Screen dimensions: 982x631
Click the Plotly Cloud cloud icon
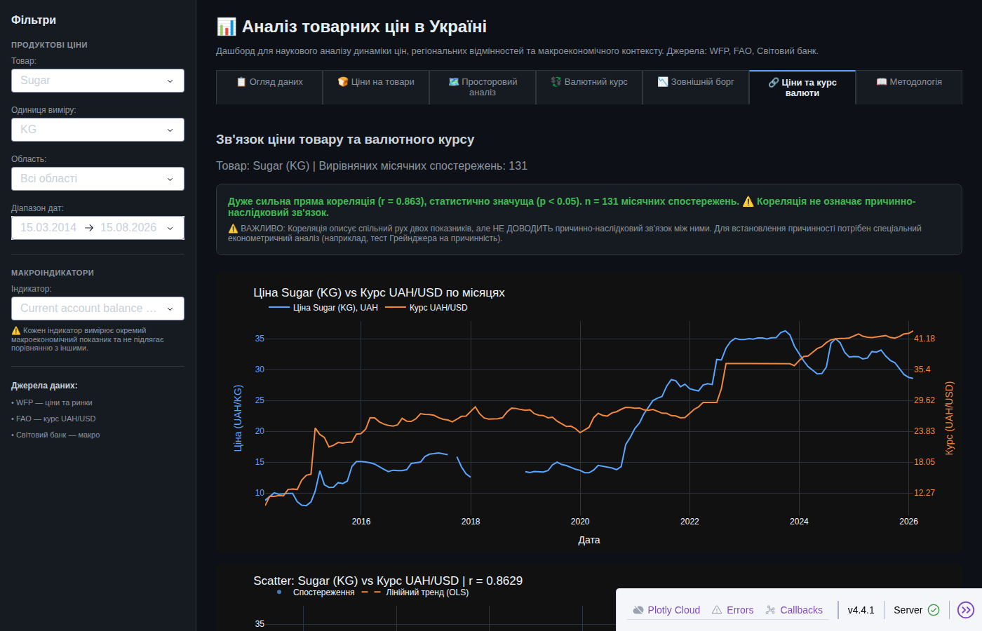638,610
